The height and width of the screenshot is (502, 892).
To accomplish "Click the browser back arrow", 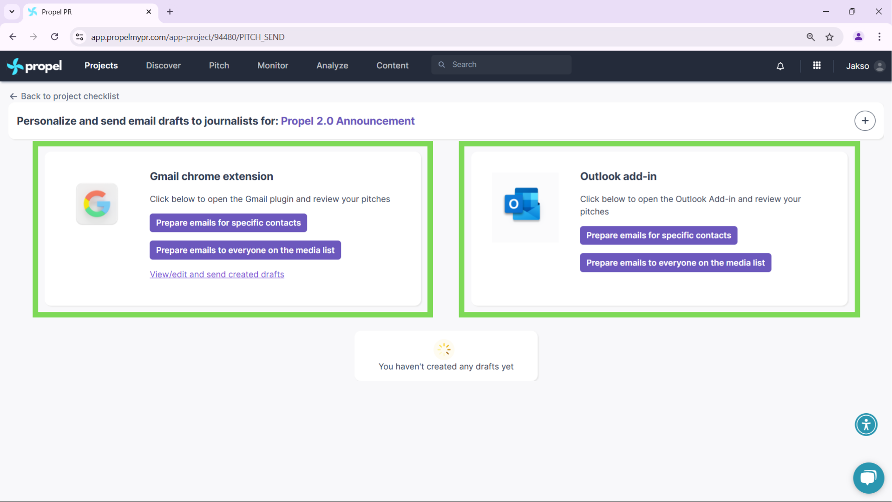I will [x=13, y=37].
